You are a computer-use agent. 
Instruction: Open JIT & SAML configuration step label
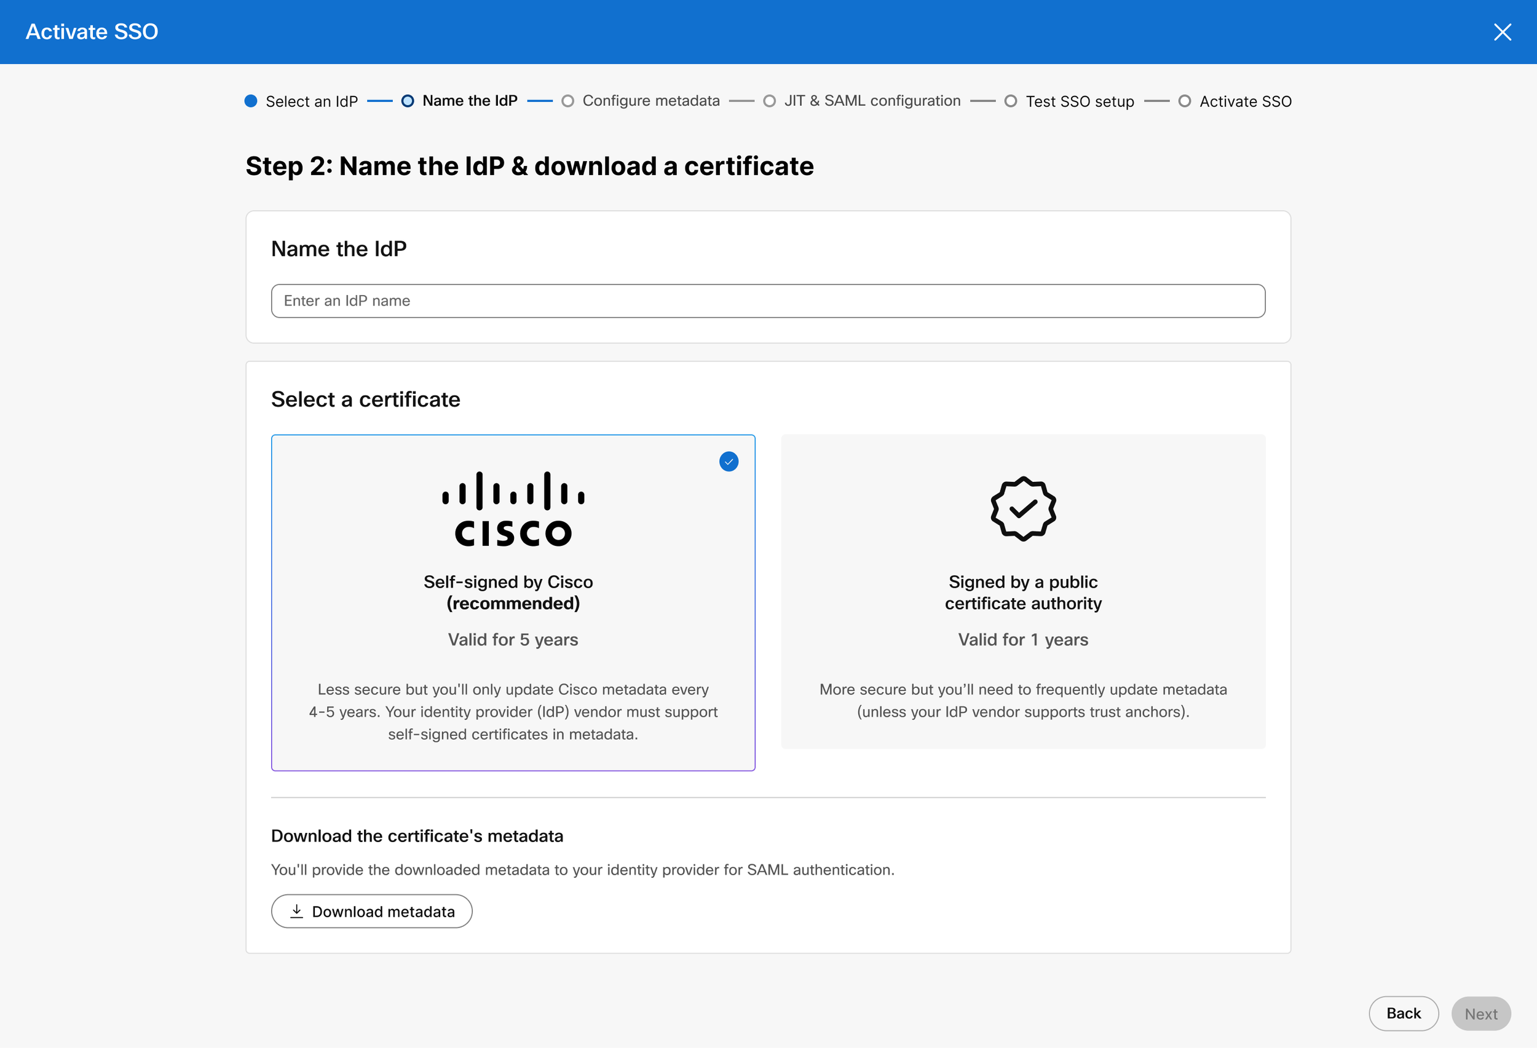[x=872, y=101]
